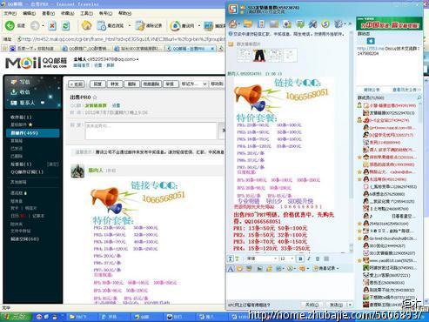Screen dimensions: 429x322
Task: Click the Close button in chat window
Action: [312, 305]
